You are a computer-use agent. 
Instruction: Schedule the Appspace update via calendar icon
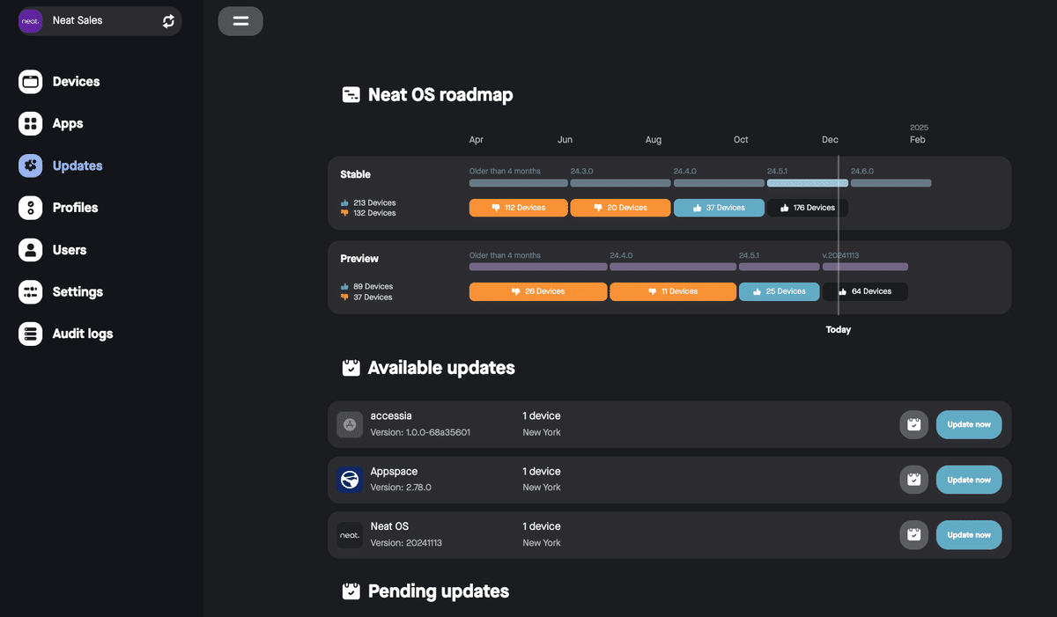914,480
